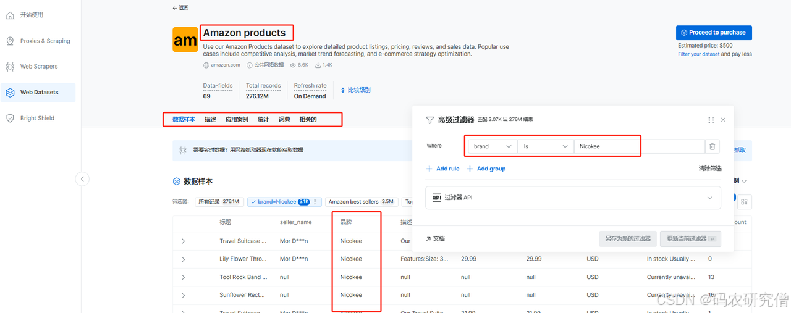Switch to the 统计 tab

coord(263,119)
